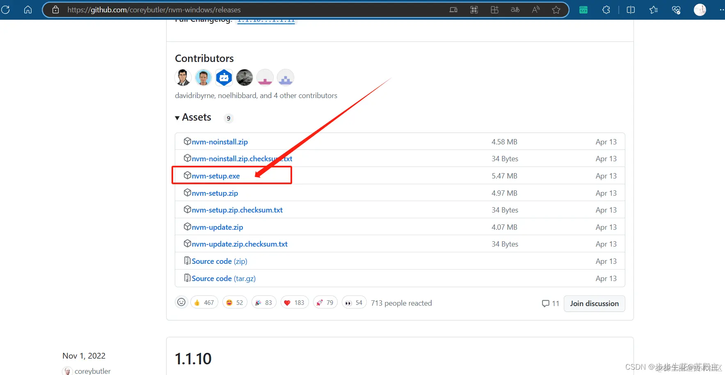725x375 pixels.
Task: Click the '4.07 MB' size text
Action: (504, 227)
